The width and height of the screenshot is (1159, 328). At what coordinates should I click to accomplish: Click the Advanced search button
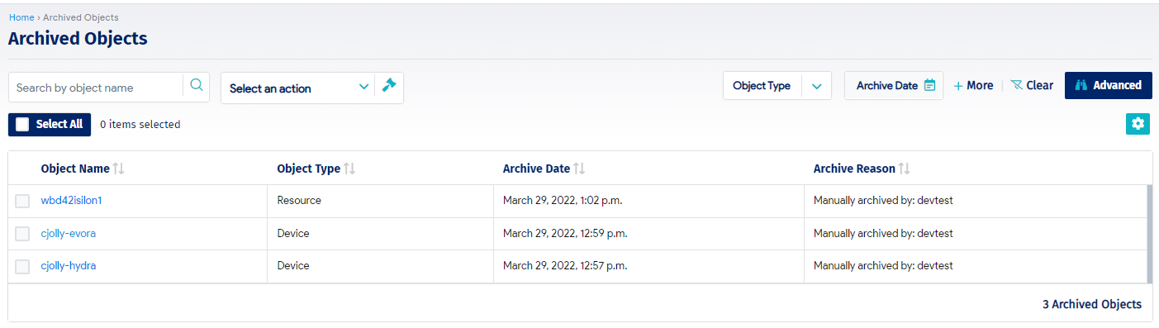tap(1109, 85)
